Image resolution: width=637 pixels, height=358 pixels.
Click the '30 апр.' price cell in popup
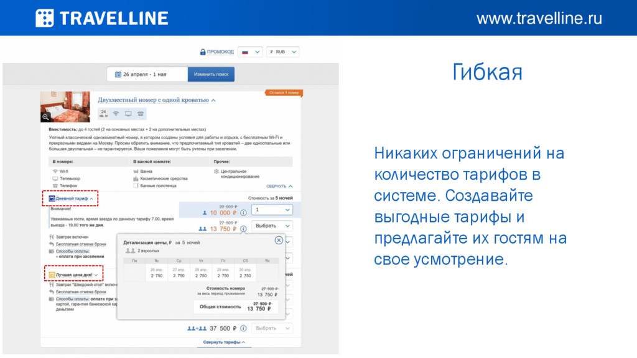pyautogui.click(x=245, y=273)
